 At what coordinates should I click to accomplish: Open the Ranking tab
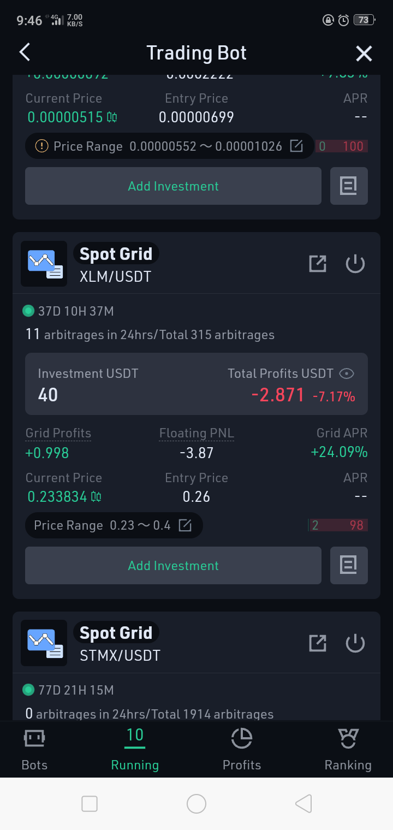348,749
